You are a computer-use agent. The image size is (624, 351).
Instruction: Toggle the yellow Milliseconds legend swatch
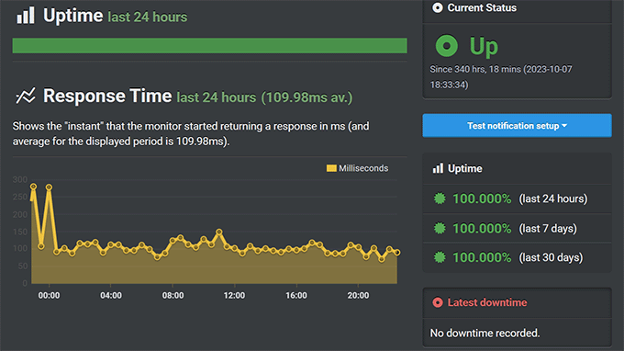pyautogui.click(x=331, y=168)
